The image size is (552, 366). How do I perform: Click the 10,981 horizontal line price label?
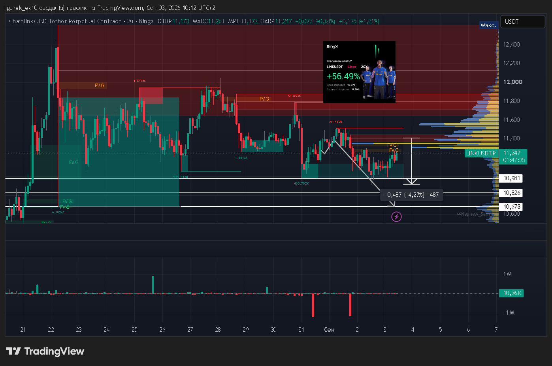(x=512, y=178)
